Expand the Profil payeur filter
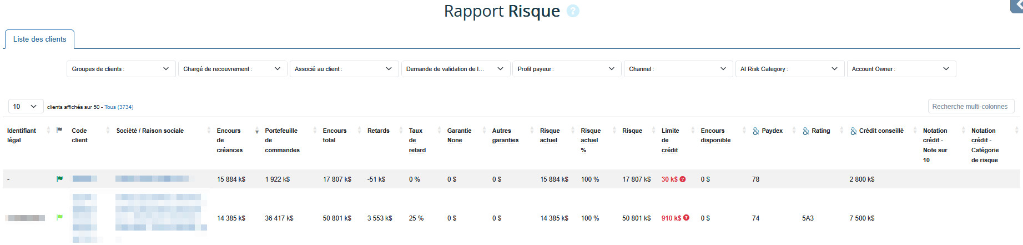 (566, 69)
